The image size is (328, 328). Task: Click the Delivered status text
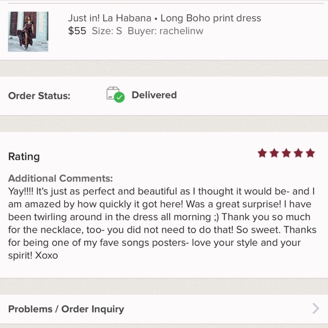154,95
